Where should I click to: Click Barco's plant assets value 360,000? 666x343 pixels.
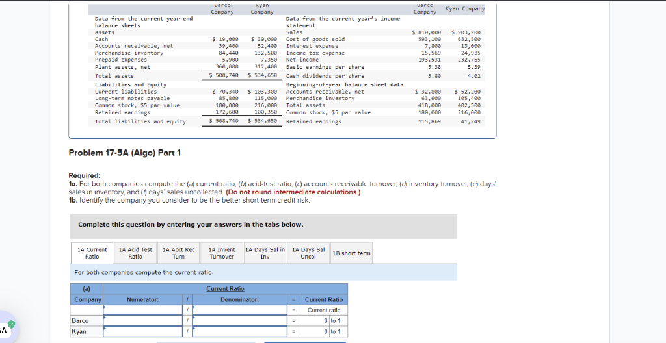(x=227, y=67)
